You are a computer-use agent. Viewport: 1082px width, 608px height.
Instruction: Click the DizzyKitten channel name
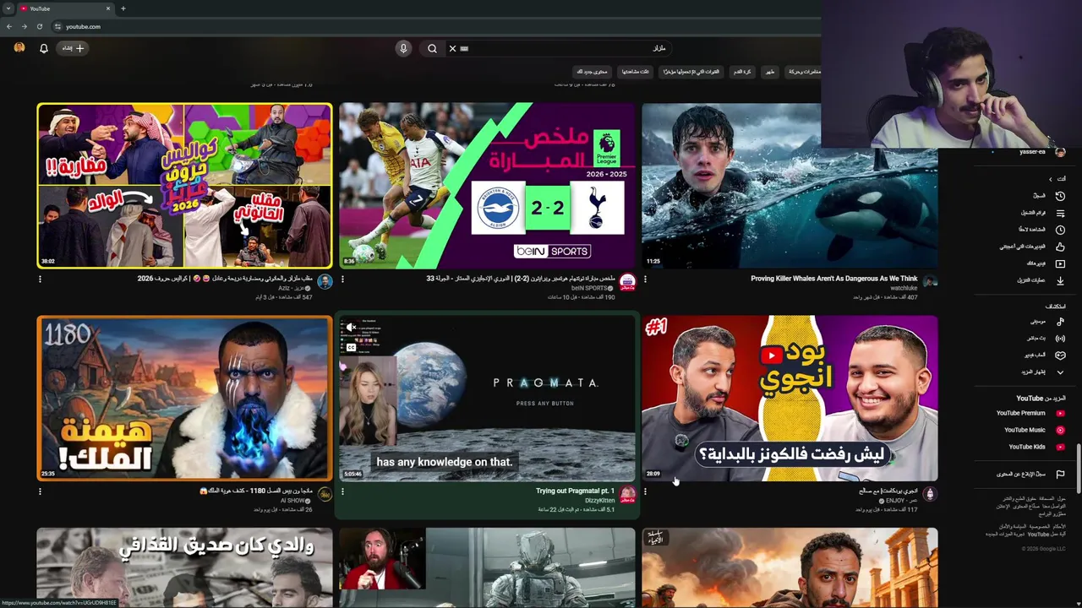point(599,501)
